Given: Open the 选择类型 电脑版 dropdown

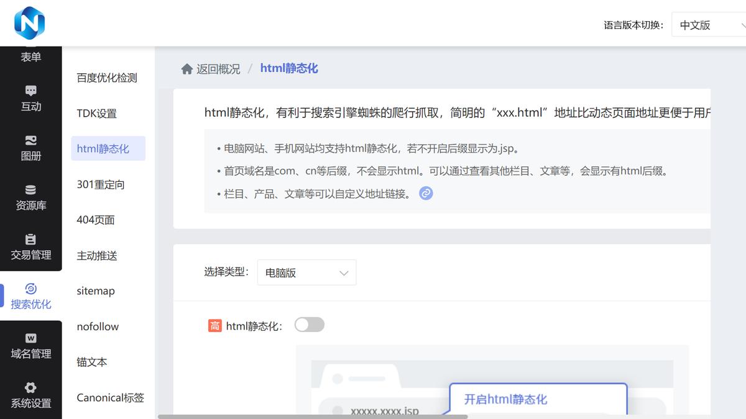Looking at the screenshot, I should point(306,273).
